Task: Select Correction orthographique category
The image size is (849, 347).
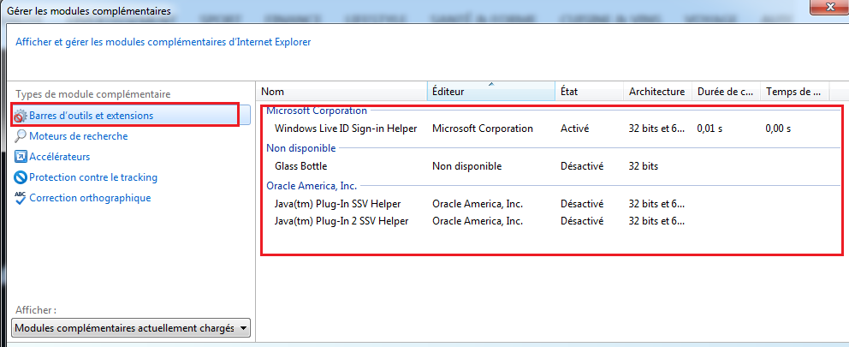Action: click(x=90, y=198)
